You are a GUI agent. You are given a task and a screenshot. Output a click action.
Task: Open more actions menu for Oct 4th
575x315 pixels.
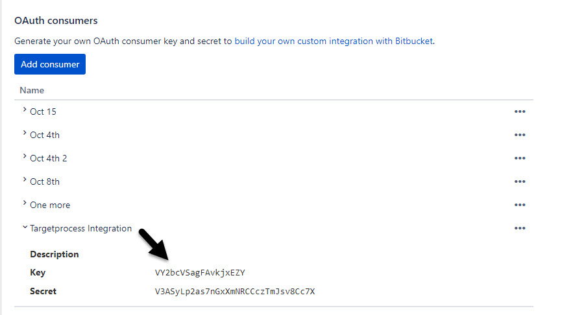click(520, 135)
